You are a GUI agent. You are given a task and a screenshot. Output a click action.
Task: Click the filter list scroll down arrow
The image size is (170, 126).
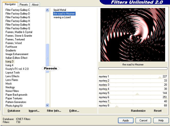click(47, 105)
